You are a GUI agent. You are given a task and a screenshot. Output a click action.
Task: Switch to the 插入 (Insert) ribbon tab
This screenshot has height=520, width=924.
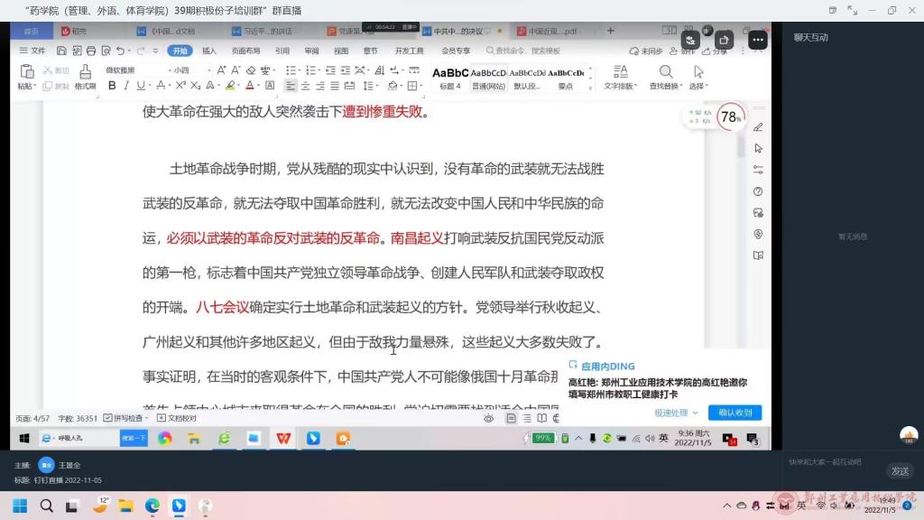click(x=209, y=51)
